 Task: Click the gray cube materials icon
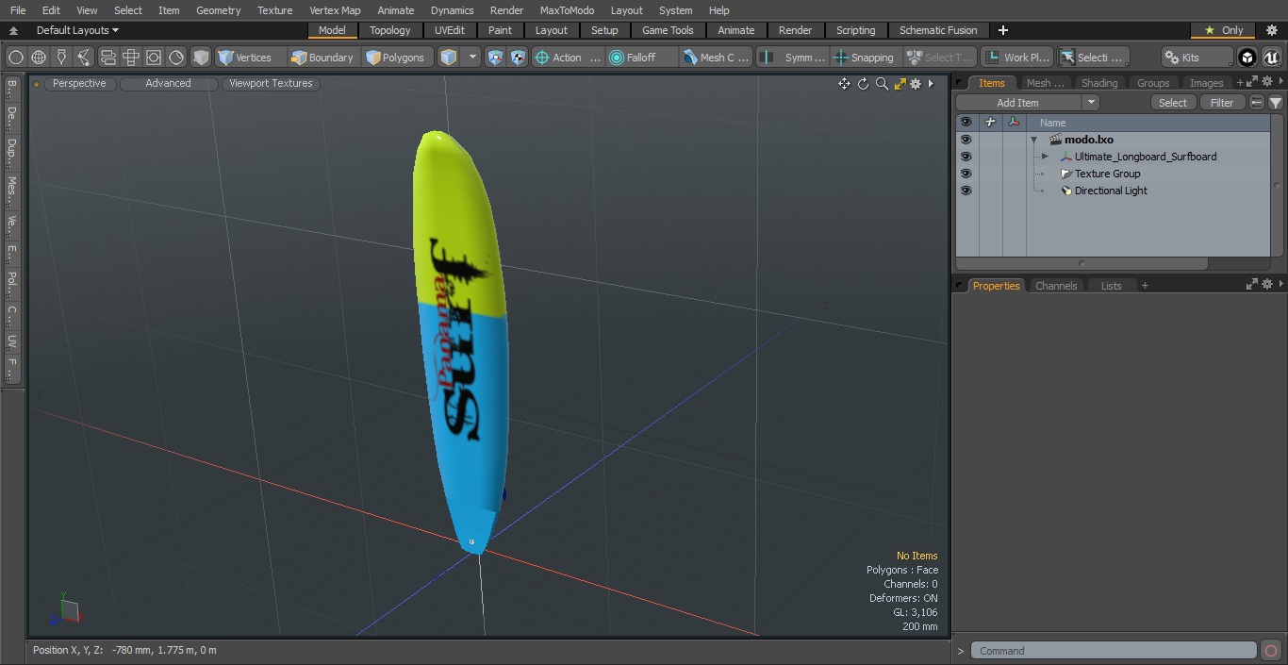point(201,58)
